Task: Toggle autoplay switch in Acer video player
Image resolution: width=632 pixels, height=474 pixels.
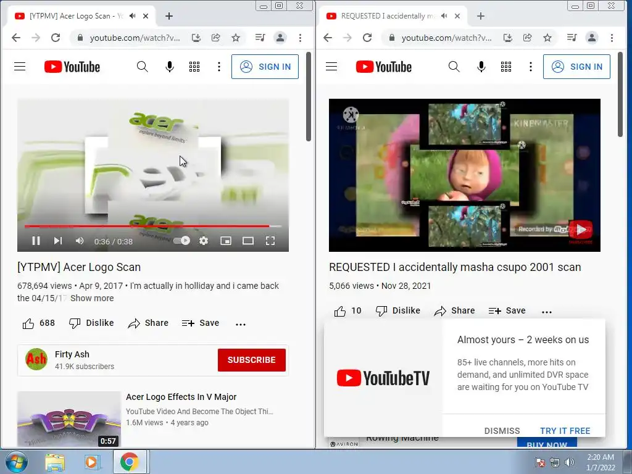Action: (x=182, y=241)
